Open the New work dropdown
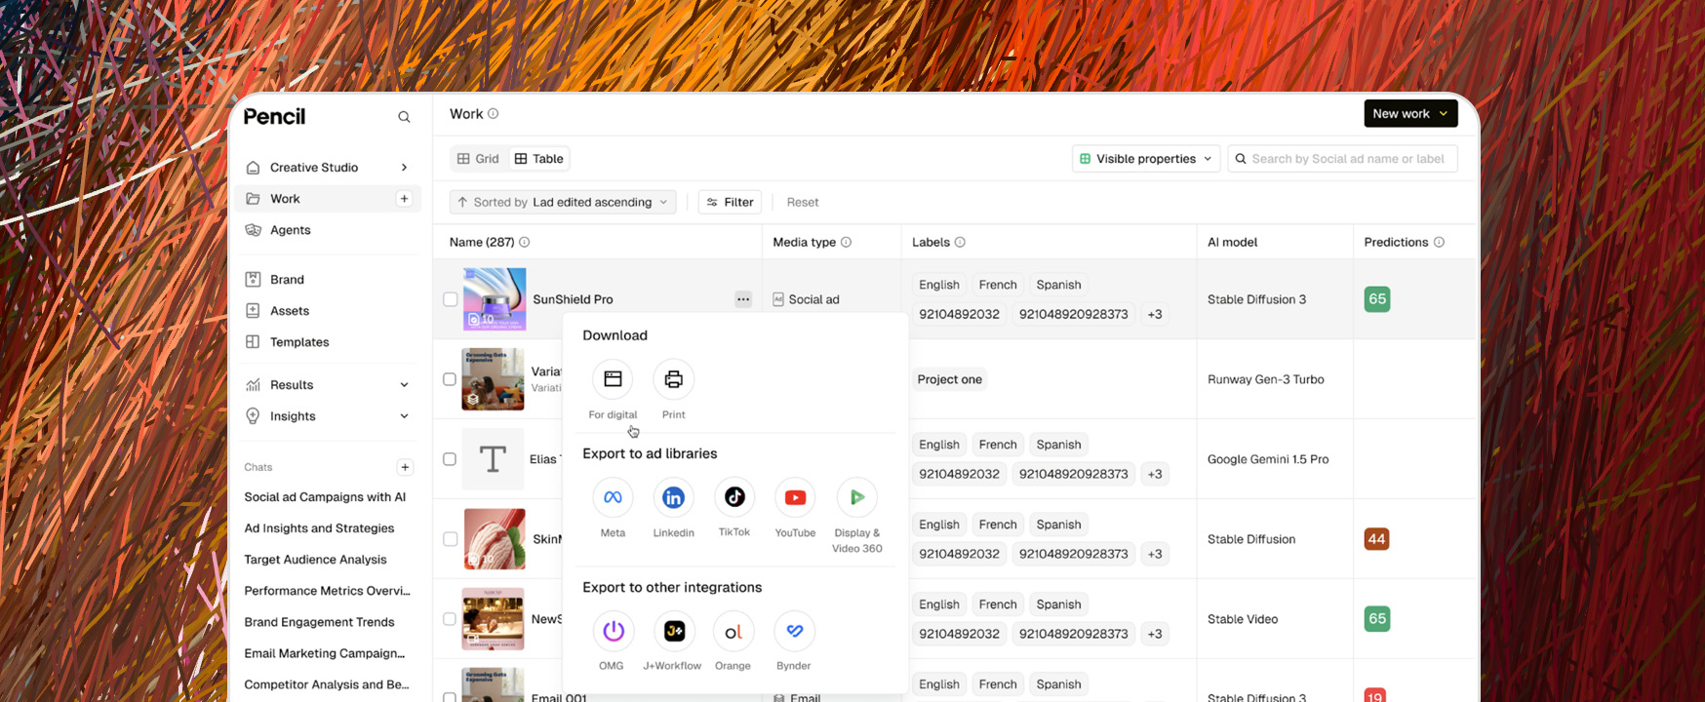 pos(1410,113)
